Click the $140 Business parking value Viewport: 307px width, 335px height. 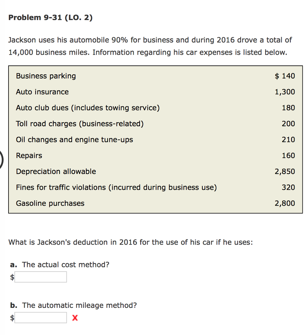click(x=285, y=76)
